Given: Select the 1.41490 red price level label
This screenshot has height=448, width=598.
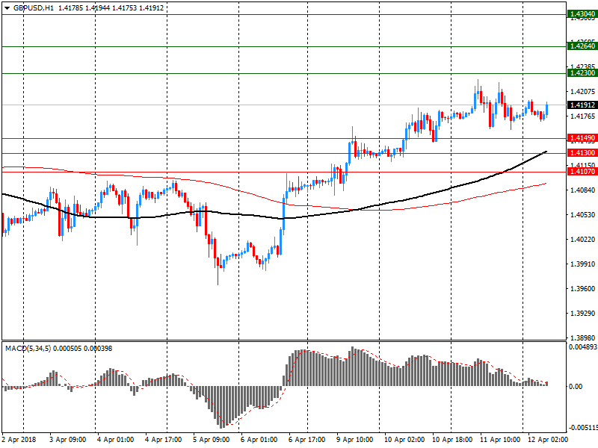Looking at the screenshot, I should click(582, 138).
